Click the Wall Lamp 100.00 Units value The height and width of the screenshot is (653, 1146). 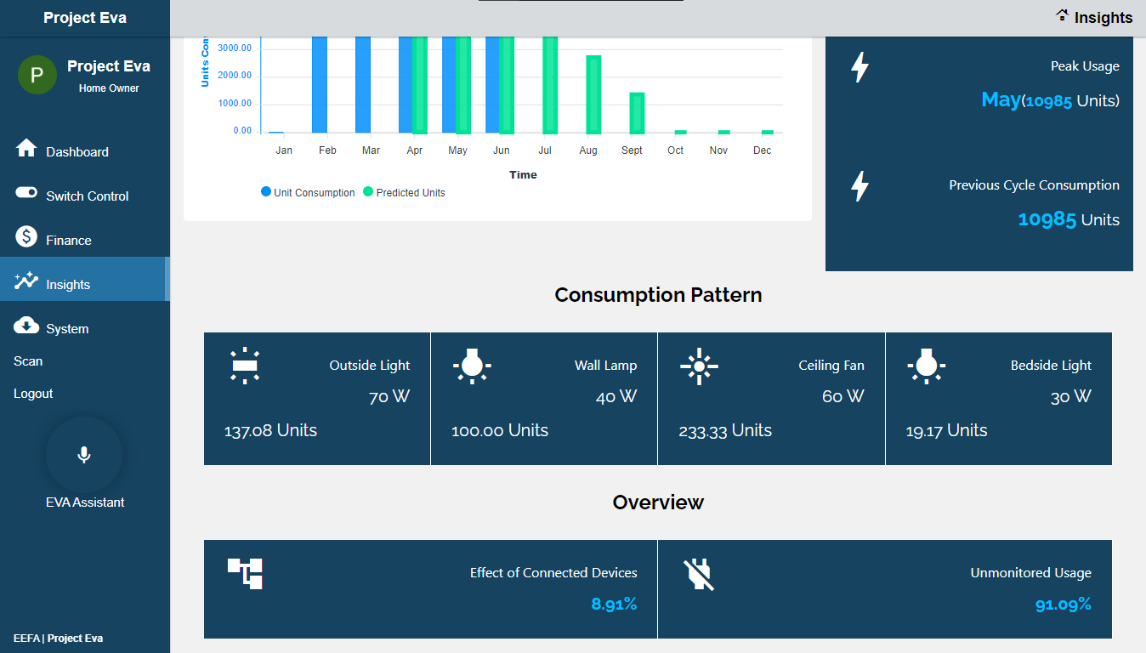(500, 430)
